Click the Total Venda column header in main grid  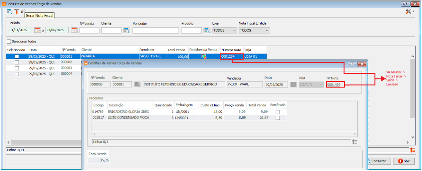(176, 50)
